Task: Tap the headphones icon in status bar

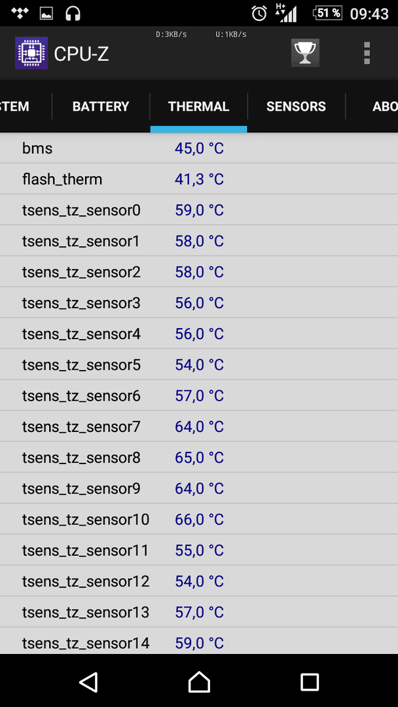Action: point(73,13)
